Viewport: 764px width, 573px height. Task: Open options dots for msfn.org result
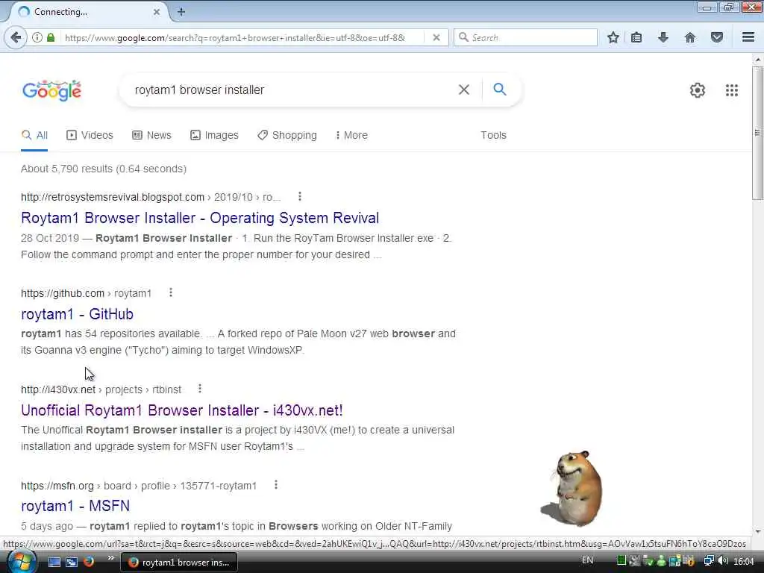(276, 485)
